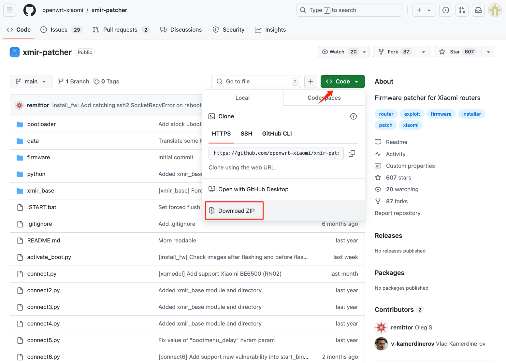Select the SSH clone option
The height and width of the screenshot is (363, 506).
coord(246,134)
